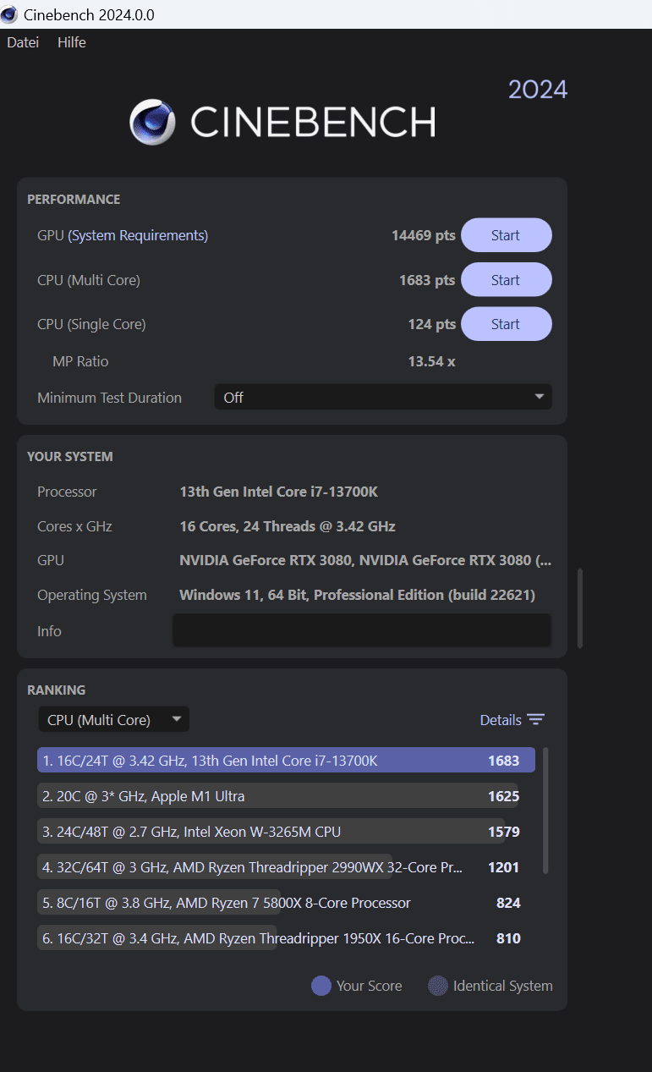Image resolution: width=652 pixels, height=1072 pixels.
Task: Start the CPU Multi Core test
Action: coord(506,280)
